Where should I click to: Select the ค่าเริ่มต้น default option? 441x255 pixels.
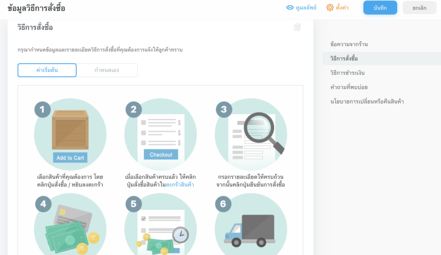[47, 70]
